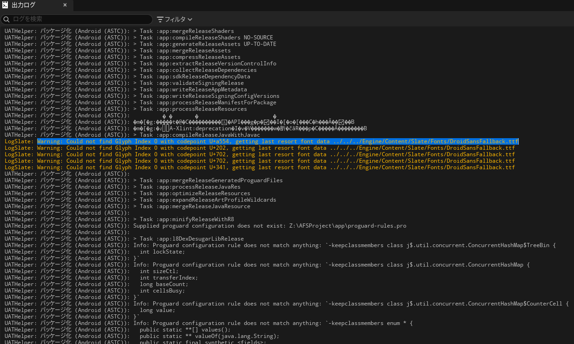Click the l8DexDesugarLibRelease log line
574x344 pixels.
tap(124, 239)
